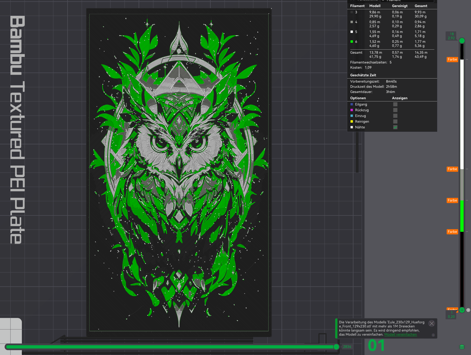This screenshot has width=471, height=355.
Task: Click the '2h58m' model print time
Action: click(391, 87)
